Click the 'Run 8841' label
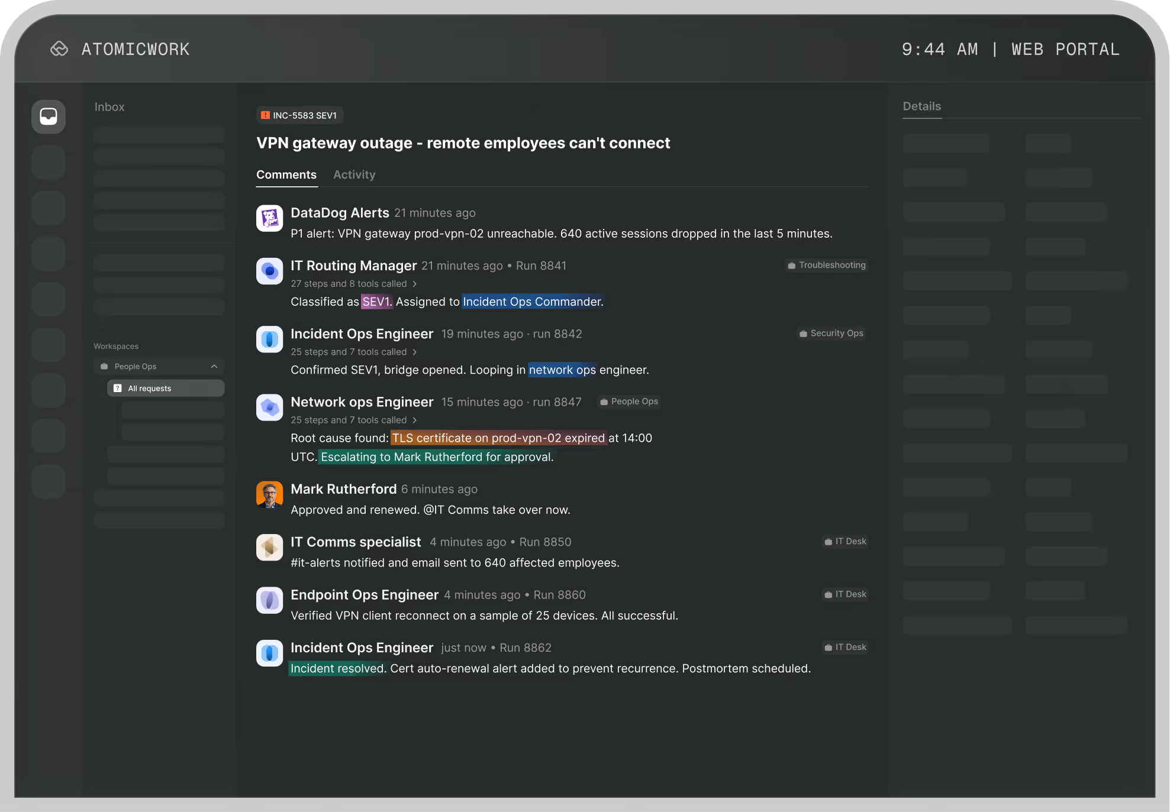 click(541, 266)
